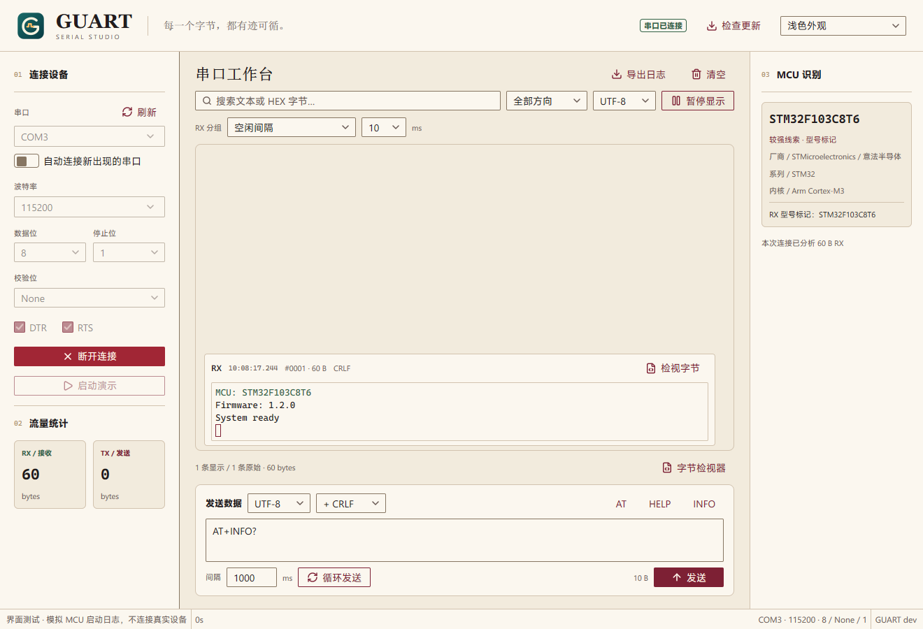Screen dimensions: 923x629
Task: Open the 115200 baud rate dropdown
Action: 90,207
